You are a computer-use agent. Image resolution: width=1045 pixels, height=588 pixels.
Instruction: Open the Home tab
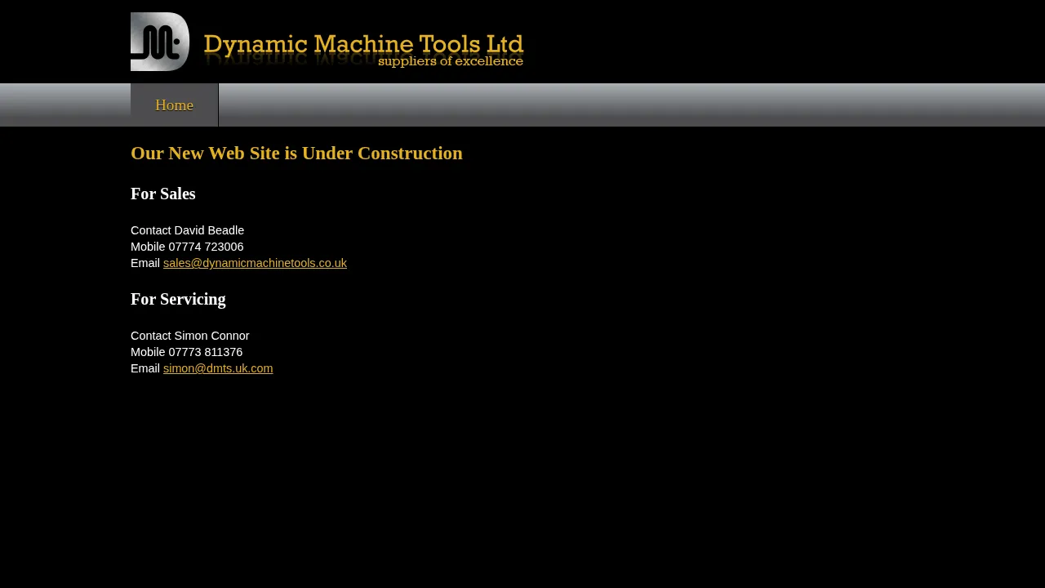(174, 105)
